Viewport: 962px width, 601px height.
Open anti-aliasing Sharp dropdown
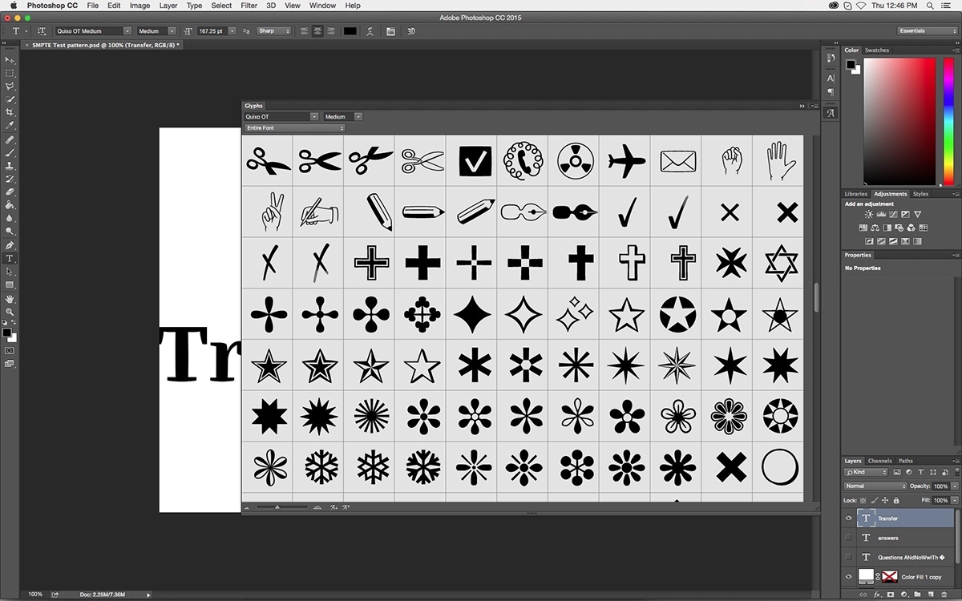coord(273,31)
